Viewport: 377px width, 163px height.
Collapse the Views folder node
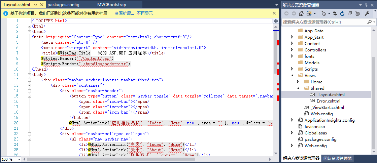(292, 76)
